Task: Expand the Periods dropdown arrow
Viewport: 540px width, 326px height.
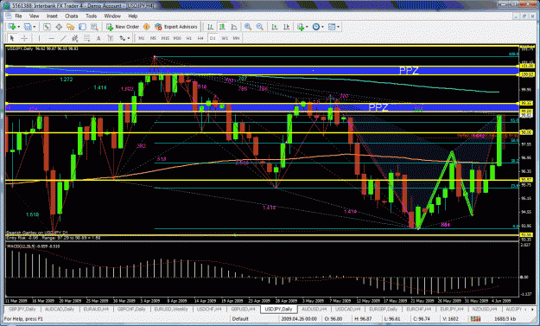Action: point(322,27)
